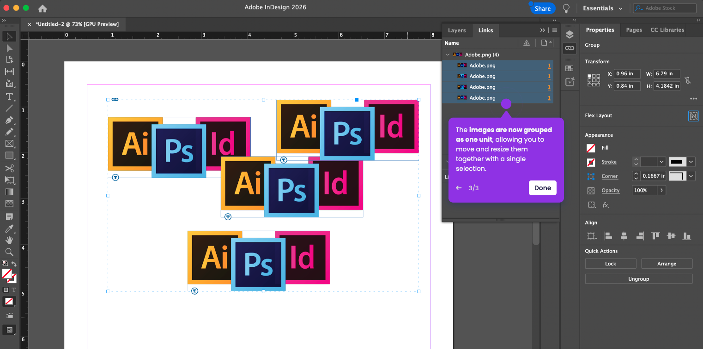Select the Hand tool
The image size is (703, 349).
[9, 240]
